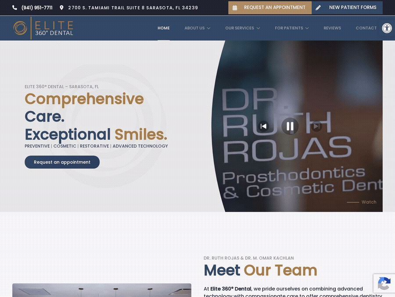Click the Elite 360° Dental logo
The width and height of the screenshot is (395, 297).
[43, 28]
